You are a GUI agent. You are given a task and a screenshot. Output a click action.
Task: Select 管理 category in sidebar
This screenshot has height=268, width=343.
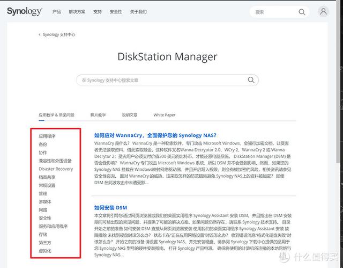coord(43,193)
